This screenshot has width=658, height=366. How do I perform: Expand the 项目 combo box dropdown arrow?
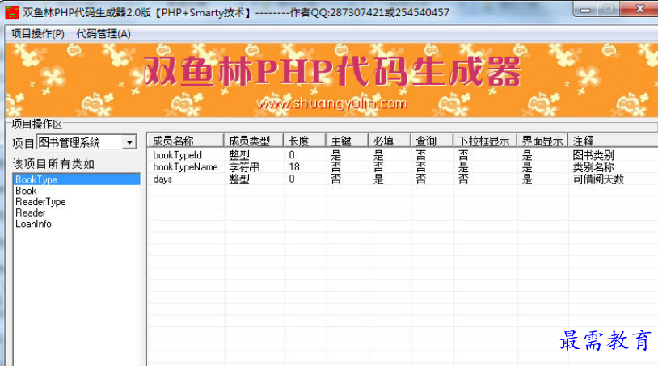coord(129,142)
